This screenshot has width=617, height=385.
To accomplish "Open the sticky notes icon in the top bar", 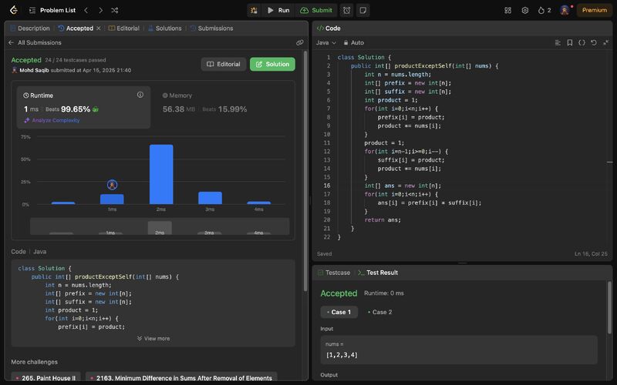I will pyautogui.click(x=362, y=10).
